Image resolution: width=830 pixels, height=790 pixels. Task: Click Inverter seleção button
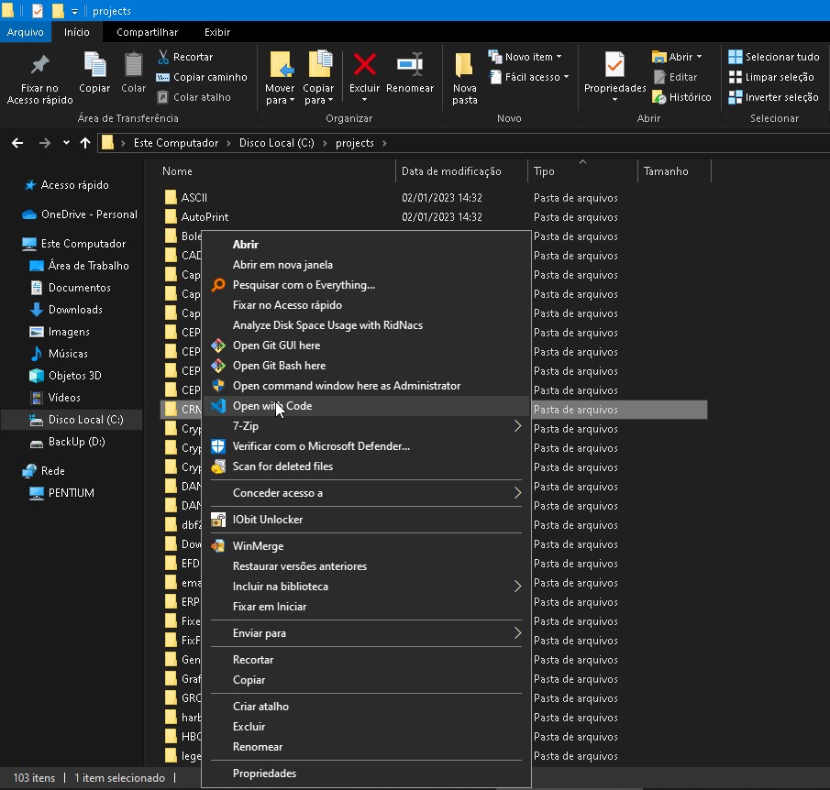point(773,97)
